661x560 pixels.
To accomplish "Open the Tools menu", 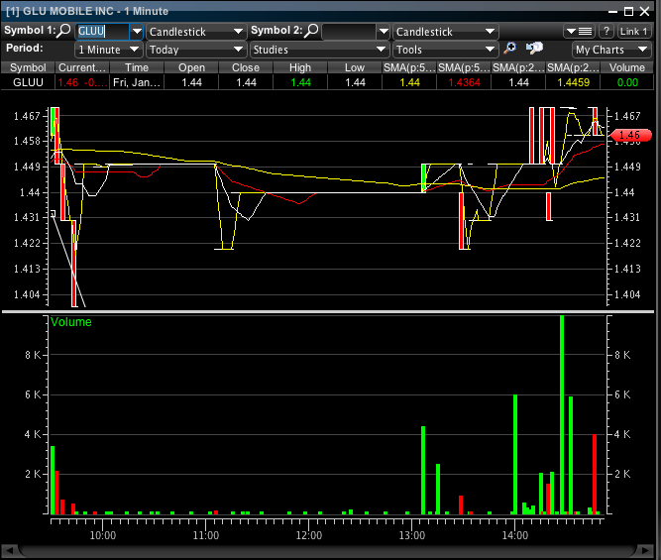I will (x=445, y=50).
